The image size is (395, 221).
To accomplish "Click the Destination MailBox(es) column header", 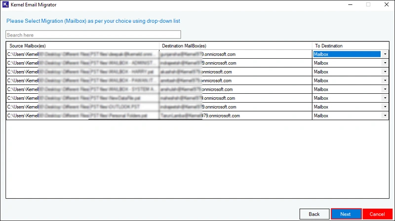I will point(236,46).
